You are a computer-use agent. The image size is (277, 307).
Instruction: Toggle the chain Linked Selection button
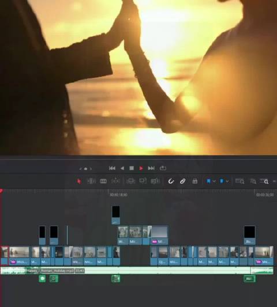[x=183, y=181]
